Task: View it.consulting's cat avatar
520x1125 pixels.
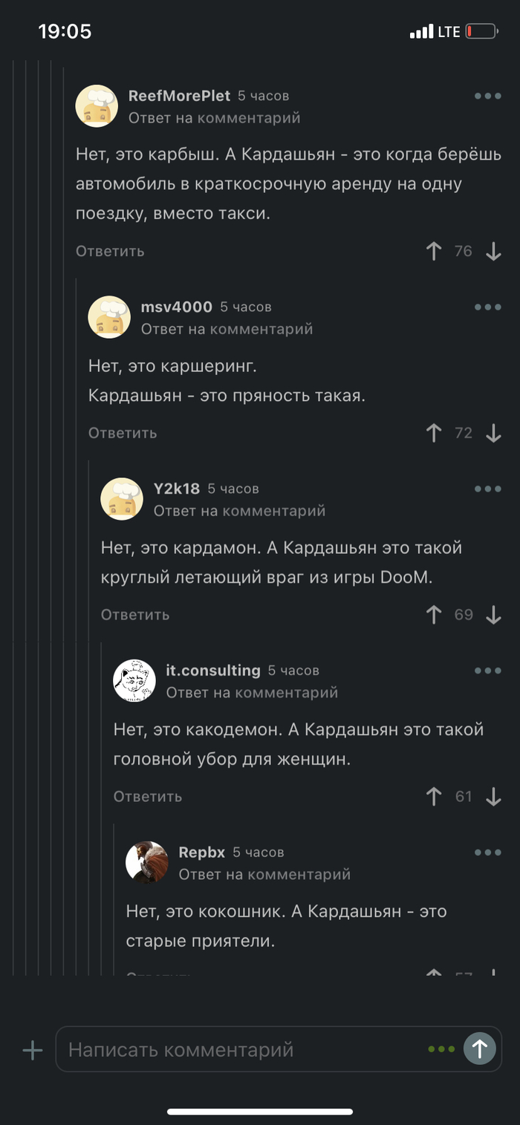Action: (134, 680)
